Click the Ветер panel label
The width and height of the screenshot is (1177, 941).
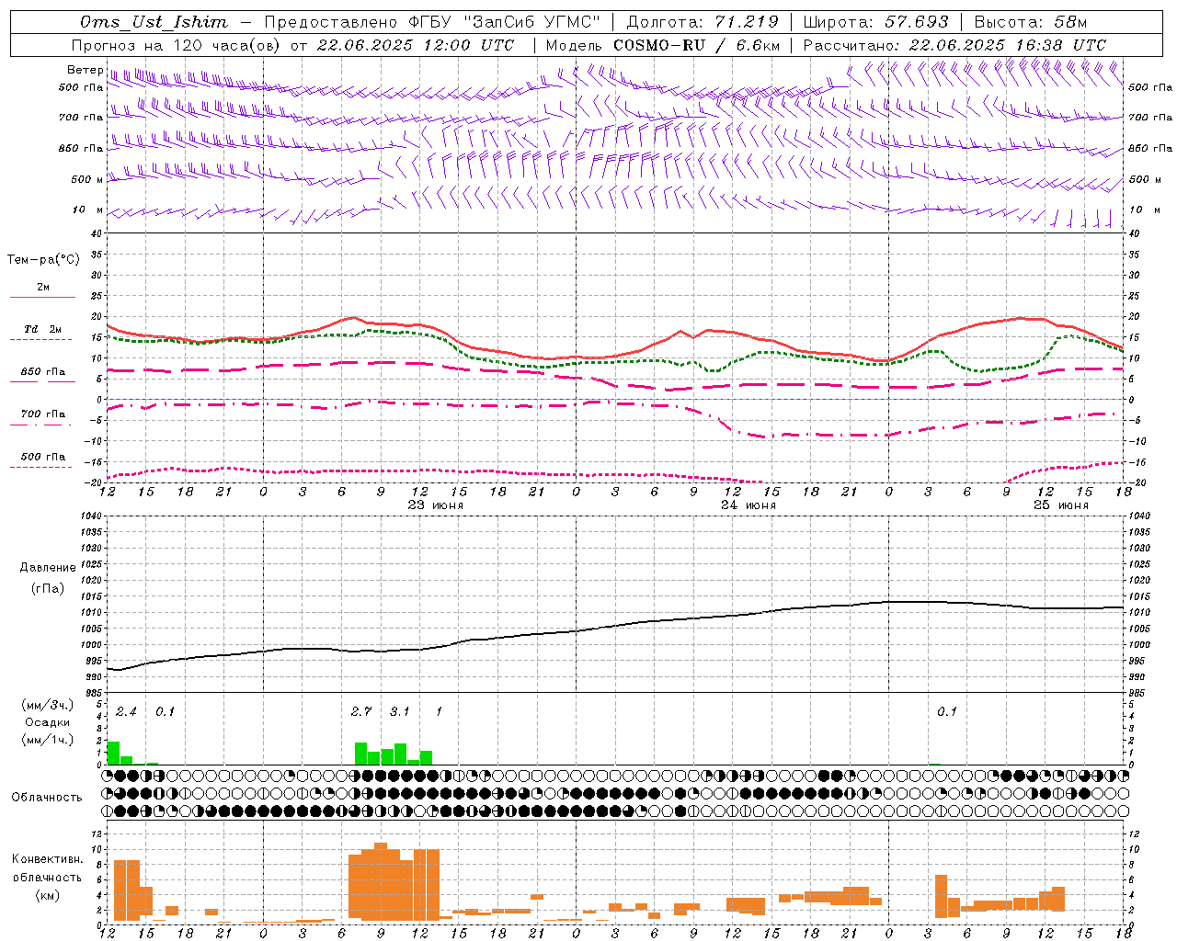(x=85, y=70)
